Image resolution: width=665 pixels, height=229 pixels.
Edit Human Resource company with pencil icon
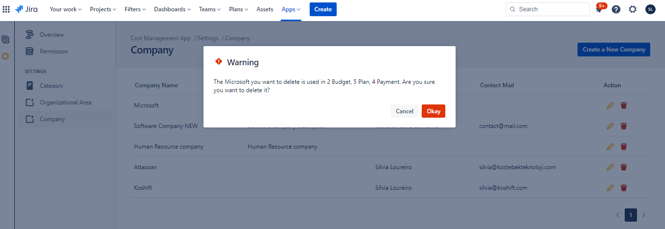coord(610,147)
